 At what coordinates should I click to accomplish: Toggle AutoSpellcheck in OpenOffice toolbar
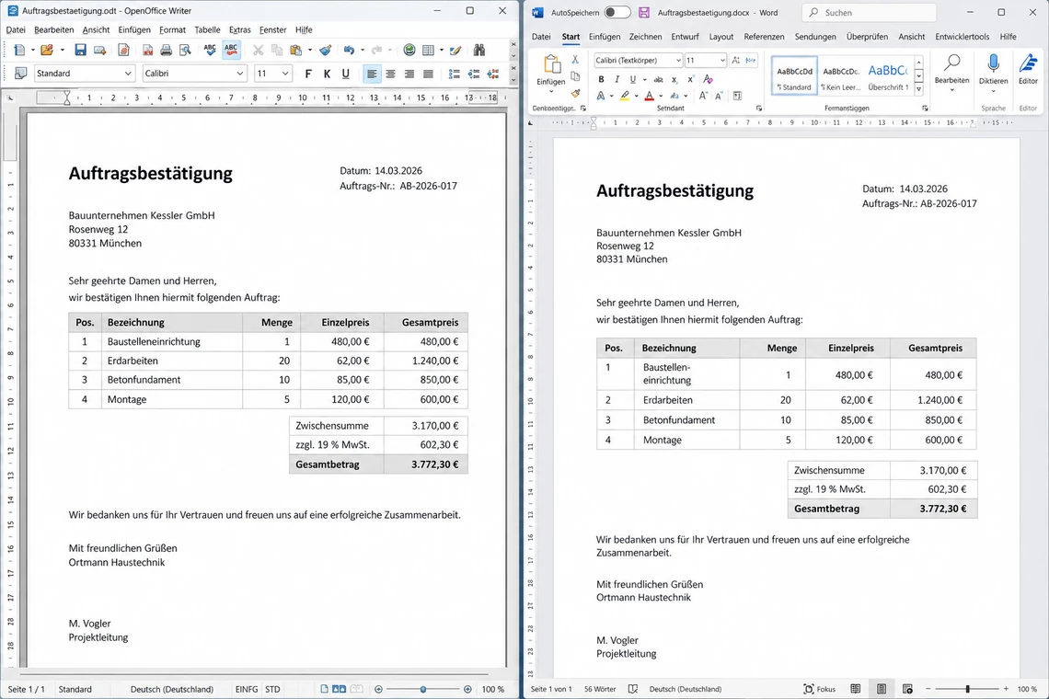pos(232,51)
